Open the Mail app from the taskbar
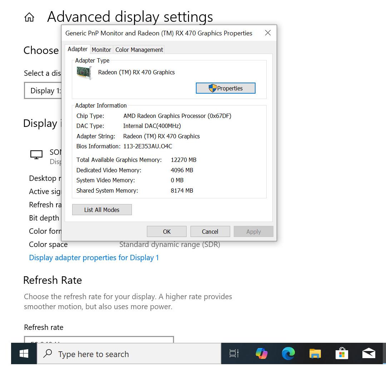386x386 pixels. coord(368,354)
